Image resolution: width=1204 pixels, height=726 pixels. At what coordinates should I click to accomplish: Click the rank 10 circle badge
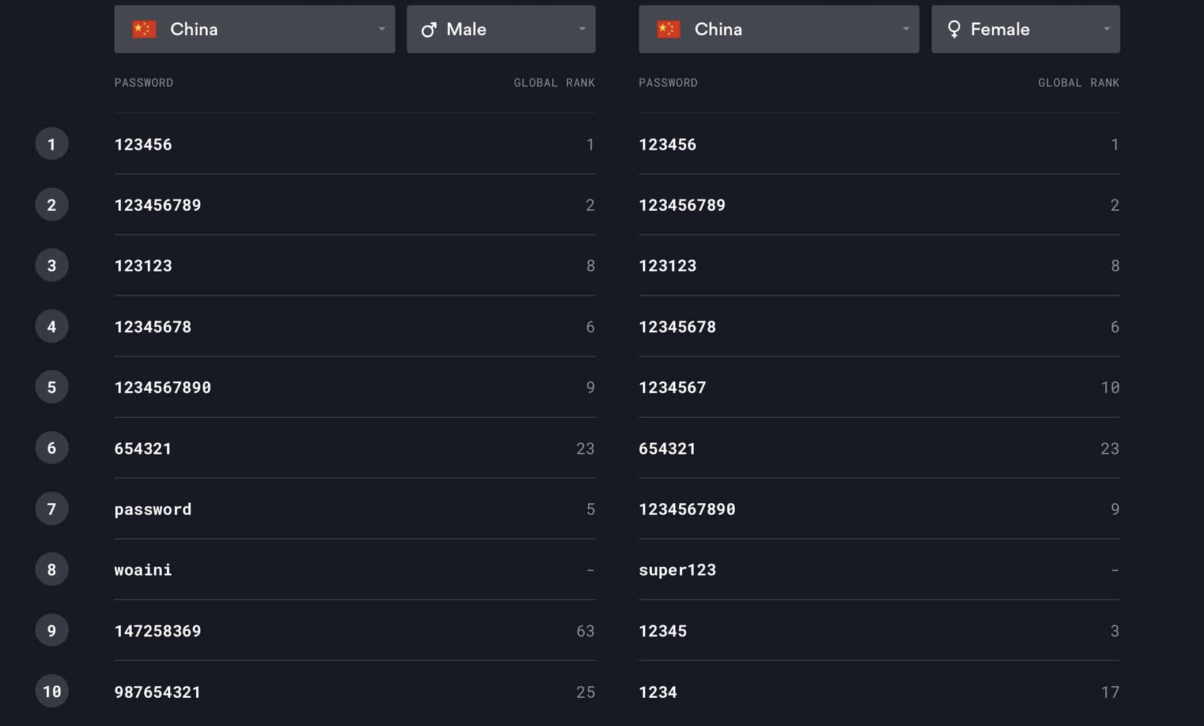[52, 691]
